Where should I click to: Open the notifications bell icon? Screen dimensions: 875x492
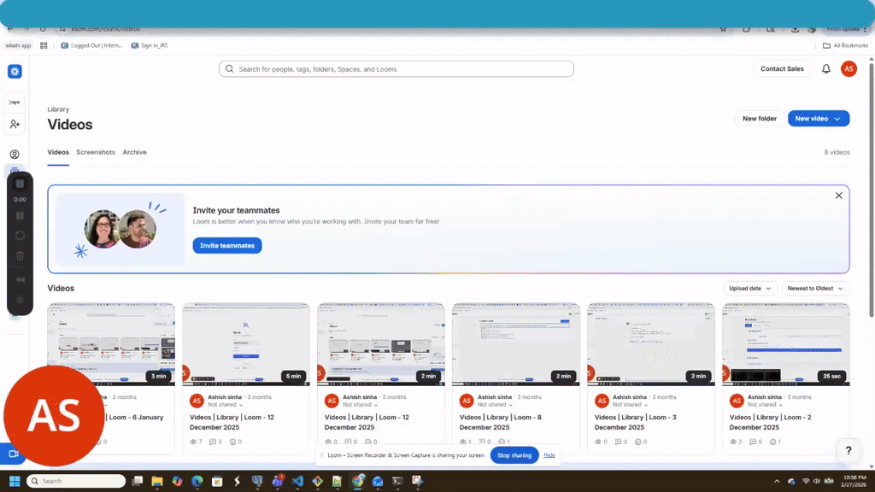pyautogui.click(x=826, y=69)
